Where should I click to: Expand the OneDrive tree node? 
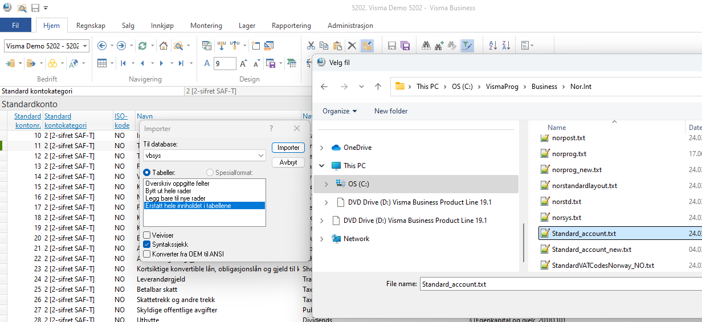tap(322, 148)
